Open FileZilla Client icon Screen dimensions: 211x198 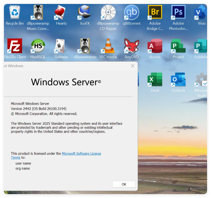15,46
